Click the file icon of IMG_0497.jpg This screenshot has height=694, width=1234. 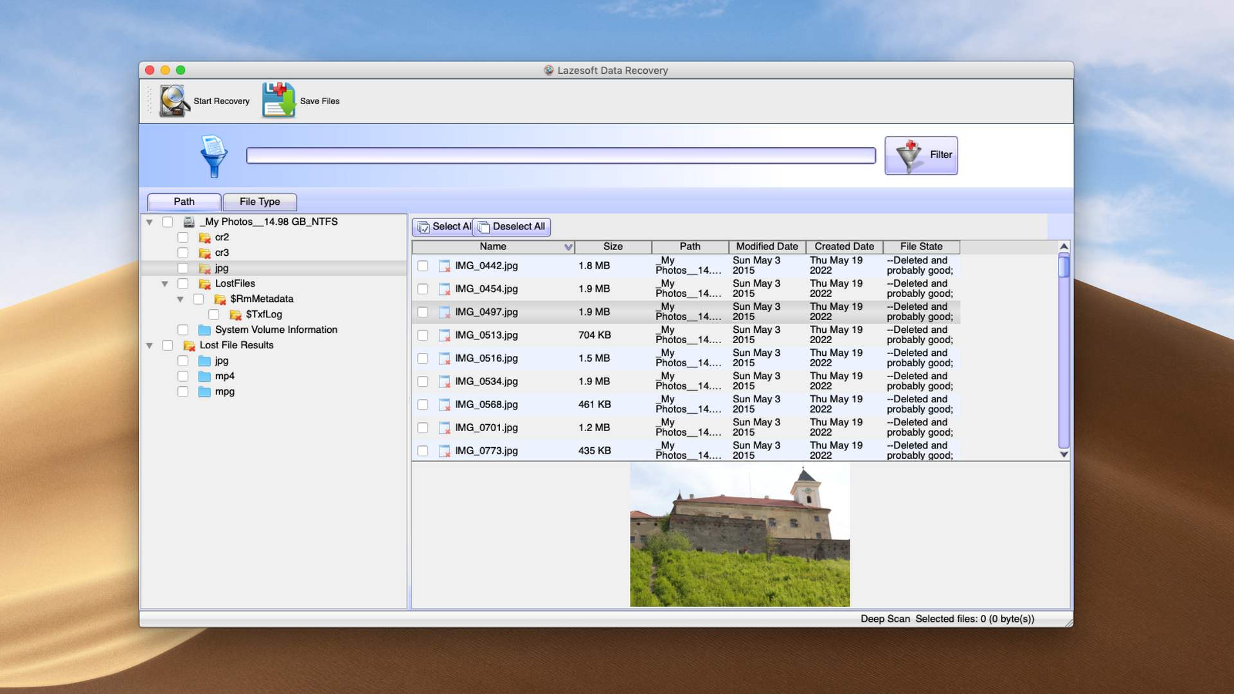(444, 312)
